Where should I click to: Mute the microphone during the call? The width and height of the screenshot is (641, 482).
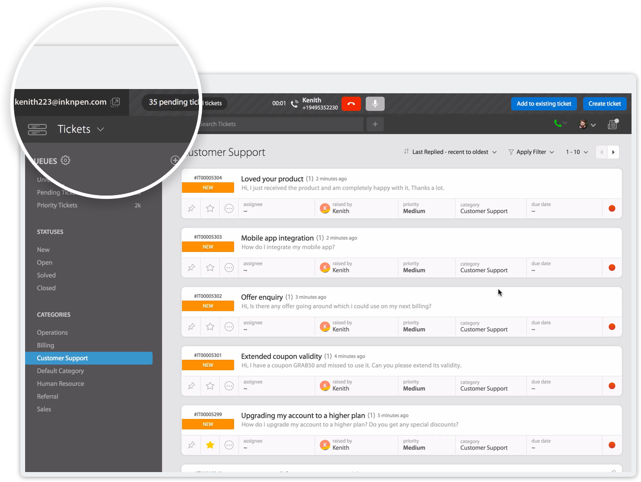click(375, 104)
